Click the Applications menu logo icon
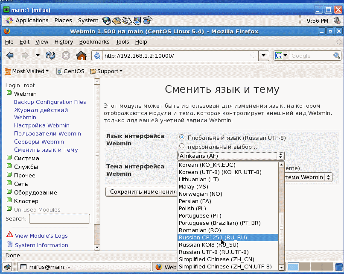This screenshot has width=344, height=274. [x=9, y=21]
